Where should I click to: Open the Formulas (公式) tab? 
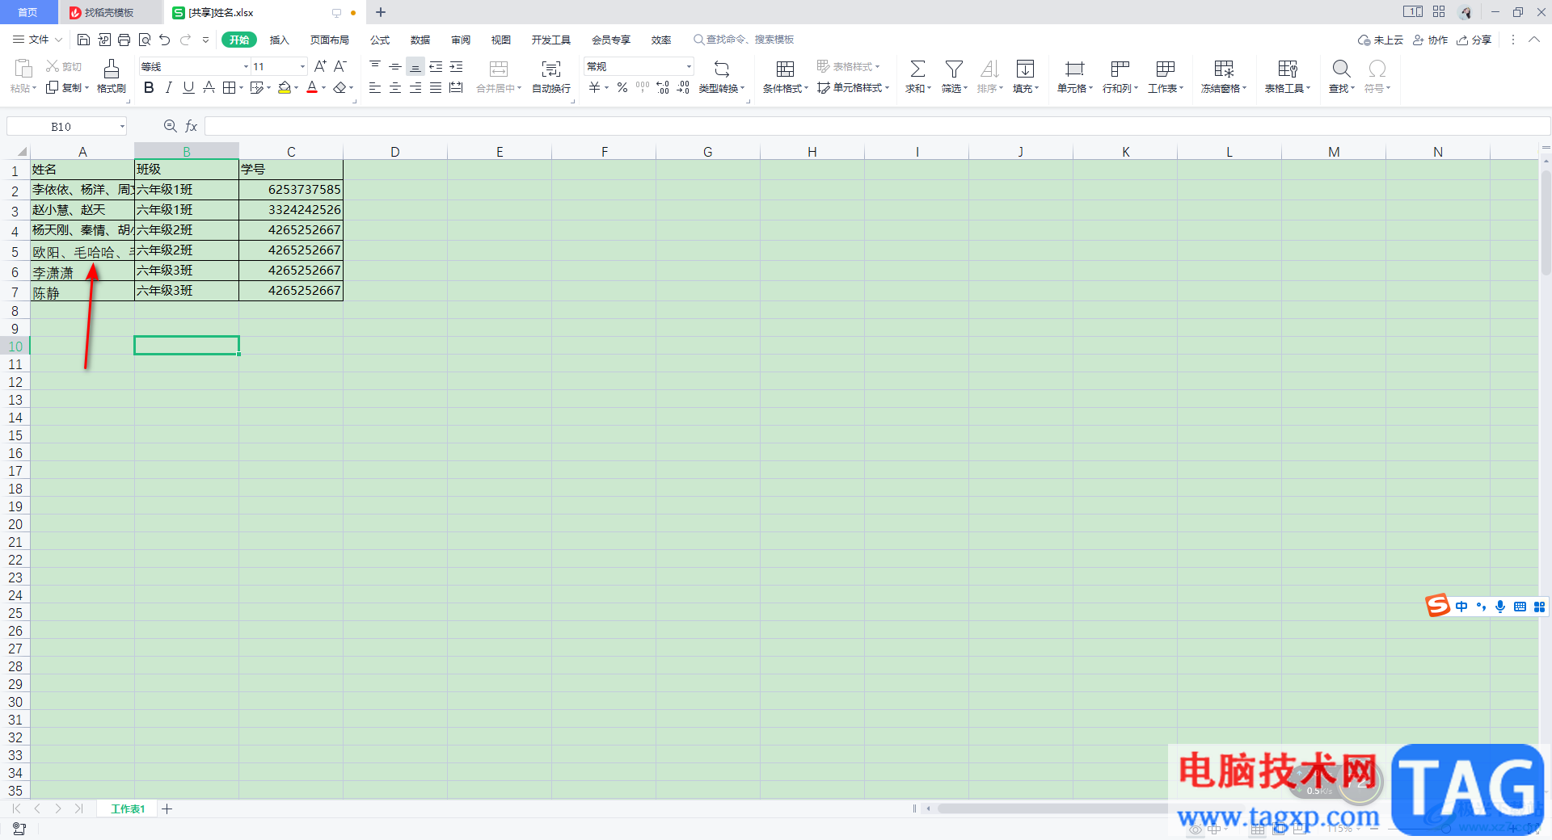point(380,40)
